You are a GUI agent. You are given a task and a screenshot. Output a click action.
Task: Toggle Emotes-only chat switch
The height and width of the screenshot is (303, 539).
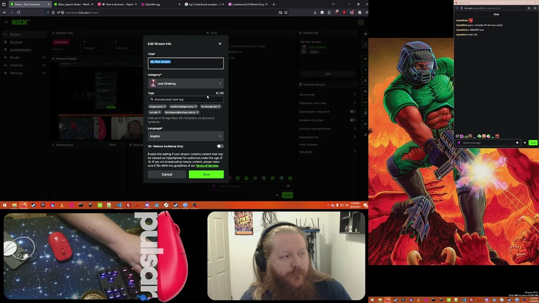point(352,120)
